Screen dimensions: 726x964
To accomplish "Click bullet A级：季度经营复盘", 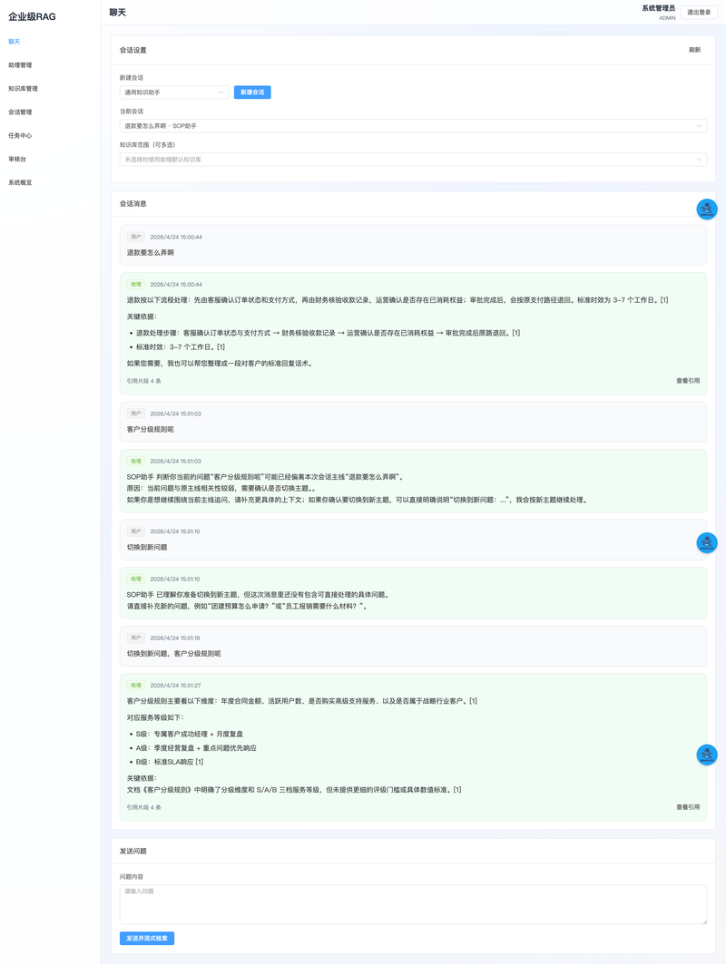I will pyautogui.click(x=196, y=748).
